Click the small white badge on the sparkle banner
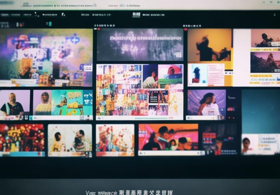The image size is (280, 195). (x=178, y=55)
